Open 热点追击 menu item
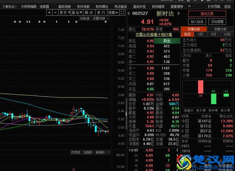Viewport: 235px width, 171px height. [121, 7]
